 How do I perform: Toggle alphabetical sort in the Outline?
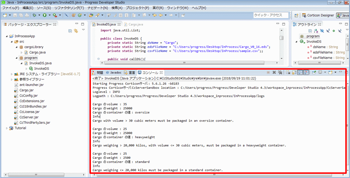(316, 31)
